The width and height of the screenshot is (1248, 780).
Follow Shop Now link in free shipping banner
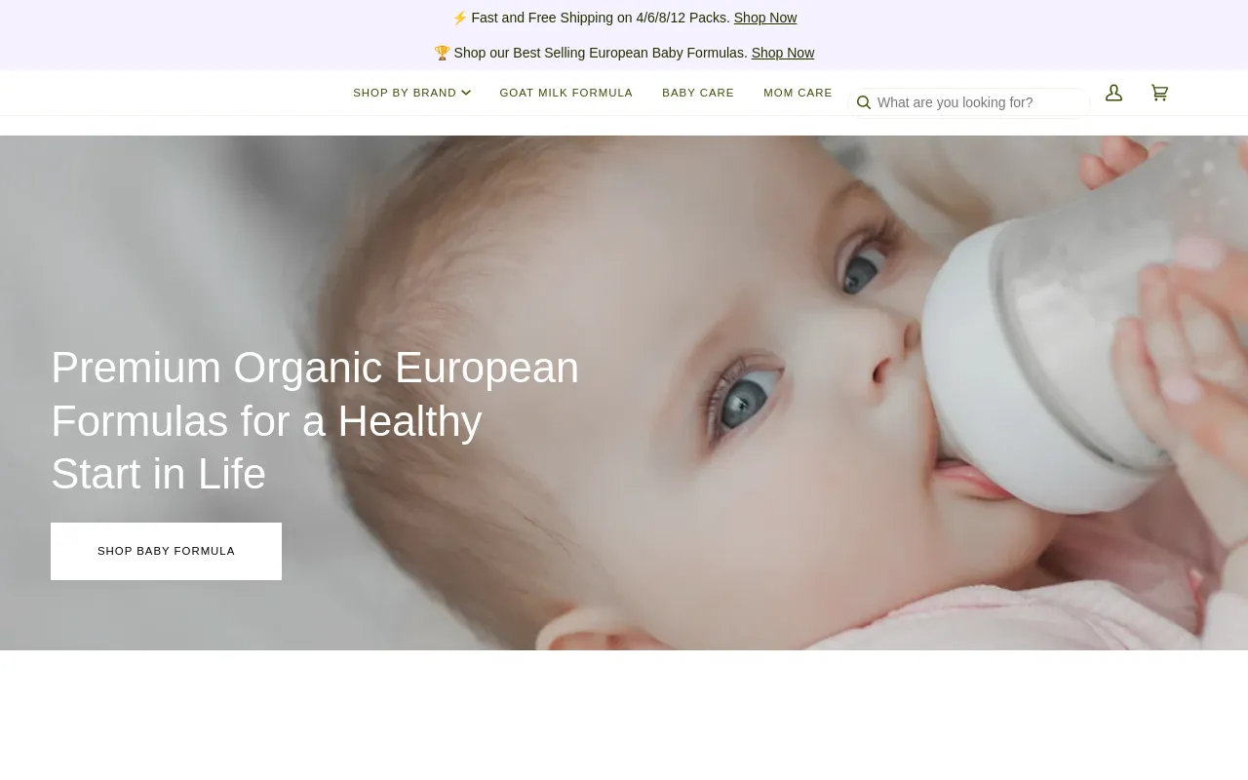[x=765, y=18]
